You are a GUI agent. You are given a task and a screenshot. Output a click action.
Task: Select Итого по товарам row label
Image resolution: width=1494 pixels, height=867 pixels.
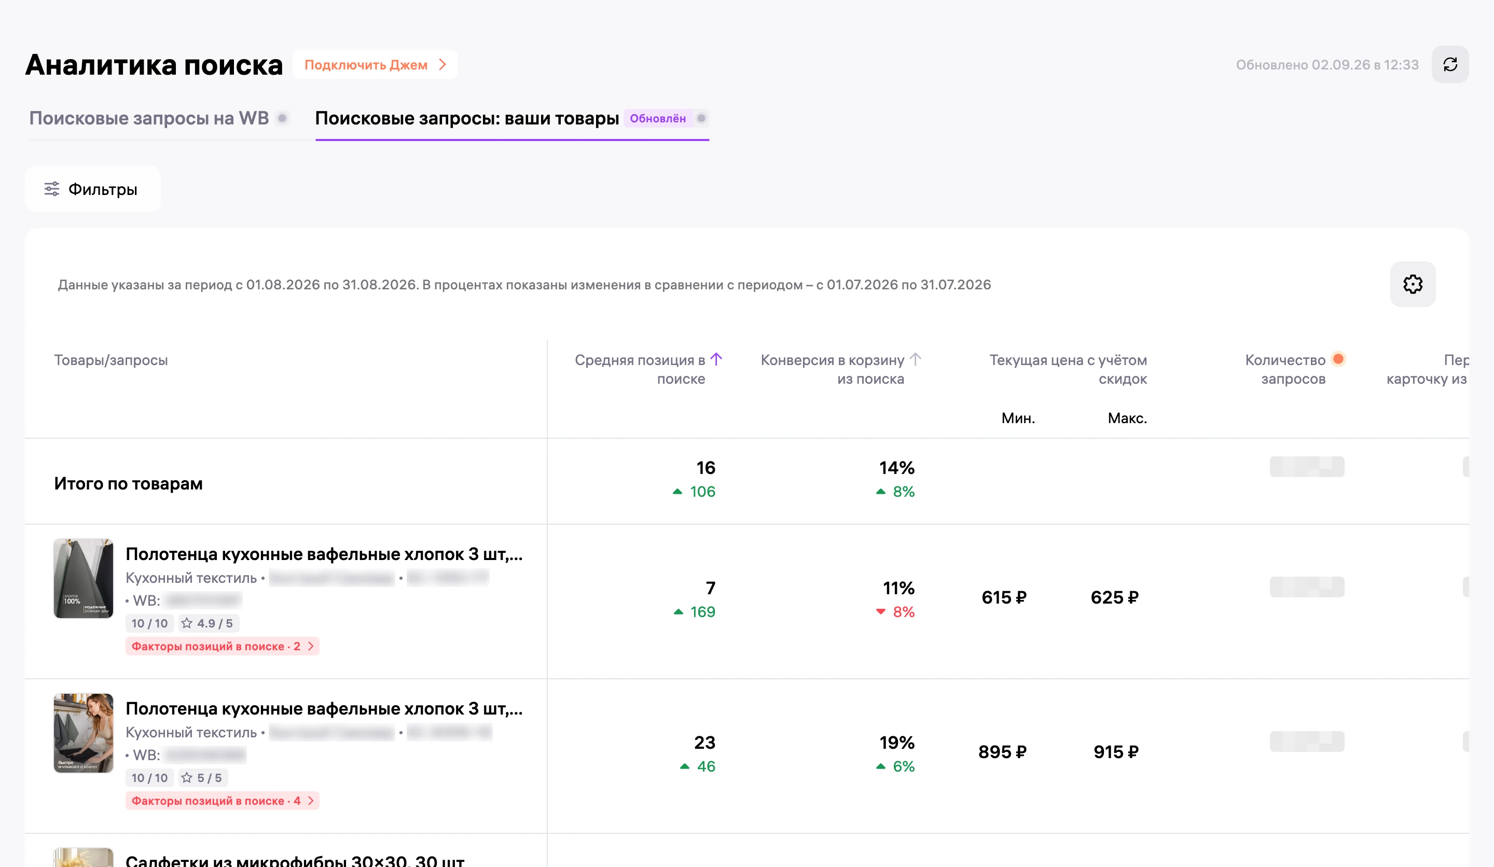pyautogui.click(x=128, y=484)
